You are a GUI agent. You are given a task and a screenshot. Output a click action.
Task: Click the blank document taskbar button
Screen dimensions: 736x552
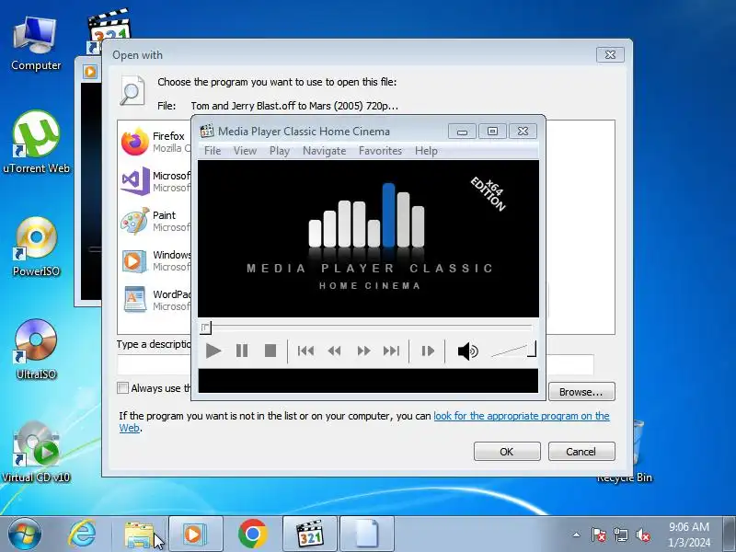click(x=367, y=535)
